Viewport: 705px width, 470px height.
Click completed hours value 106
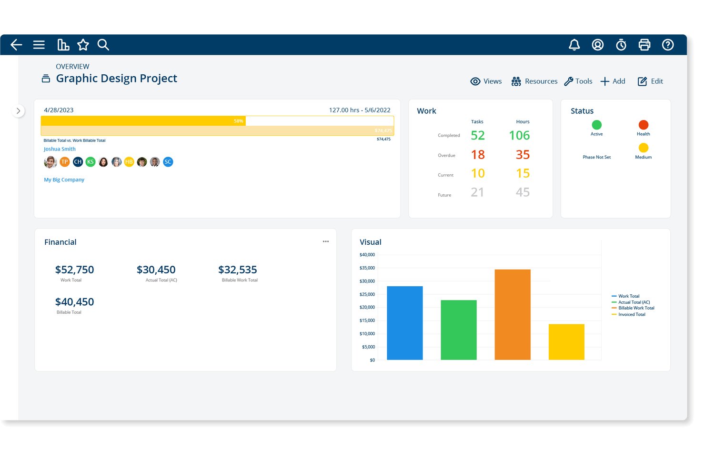[x=519, y=136]
